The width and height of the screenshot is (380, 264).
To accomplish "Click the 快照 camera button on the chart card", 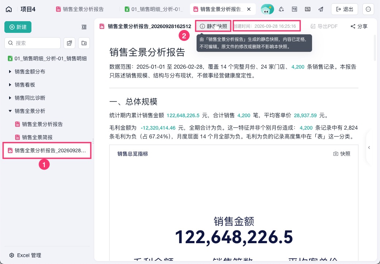I will (342, 154).
